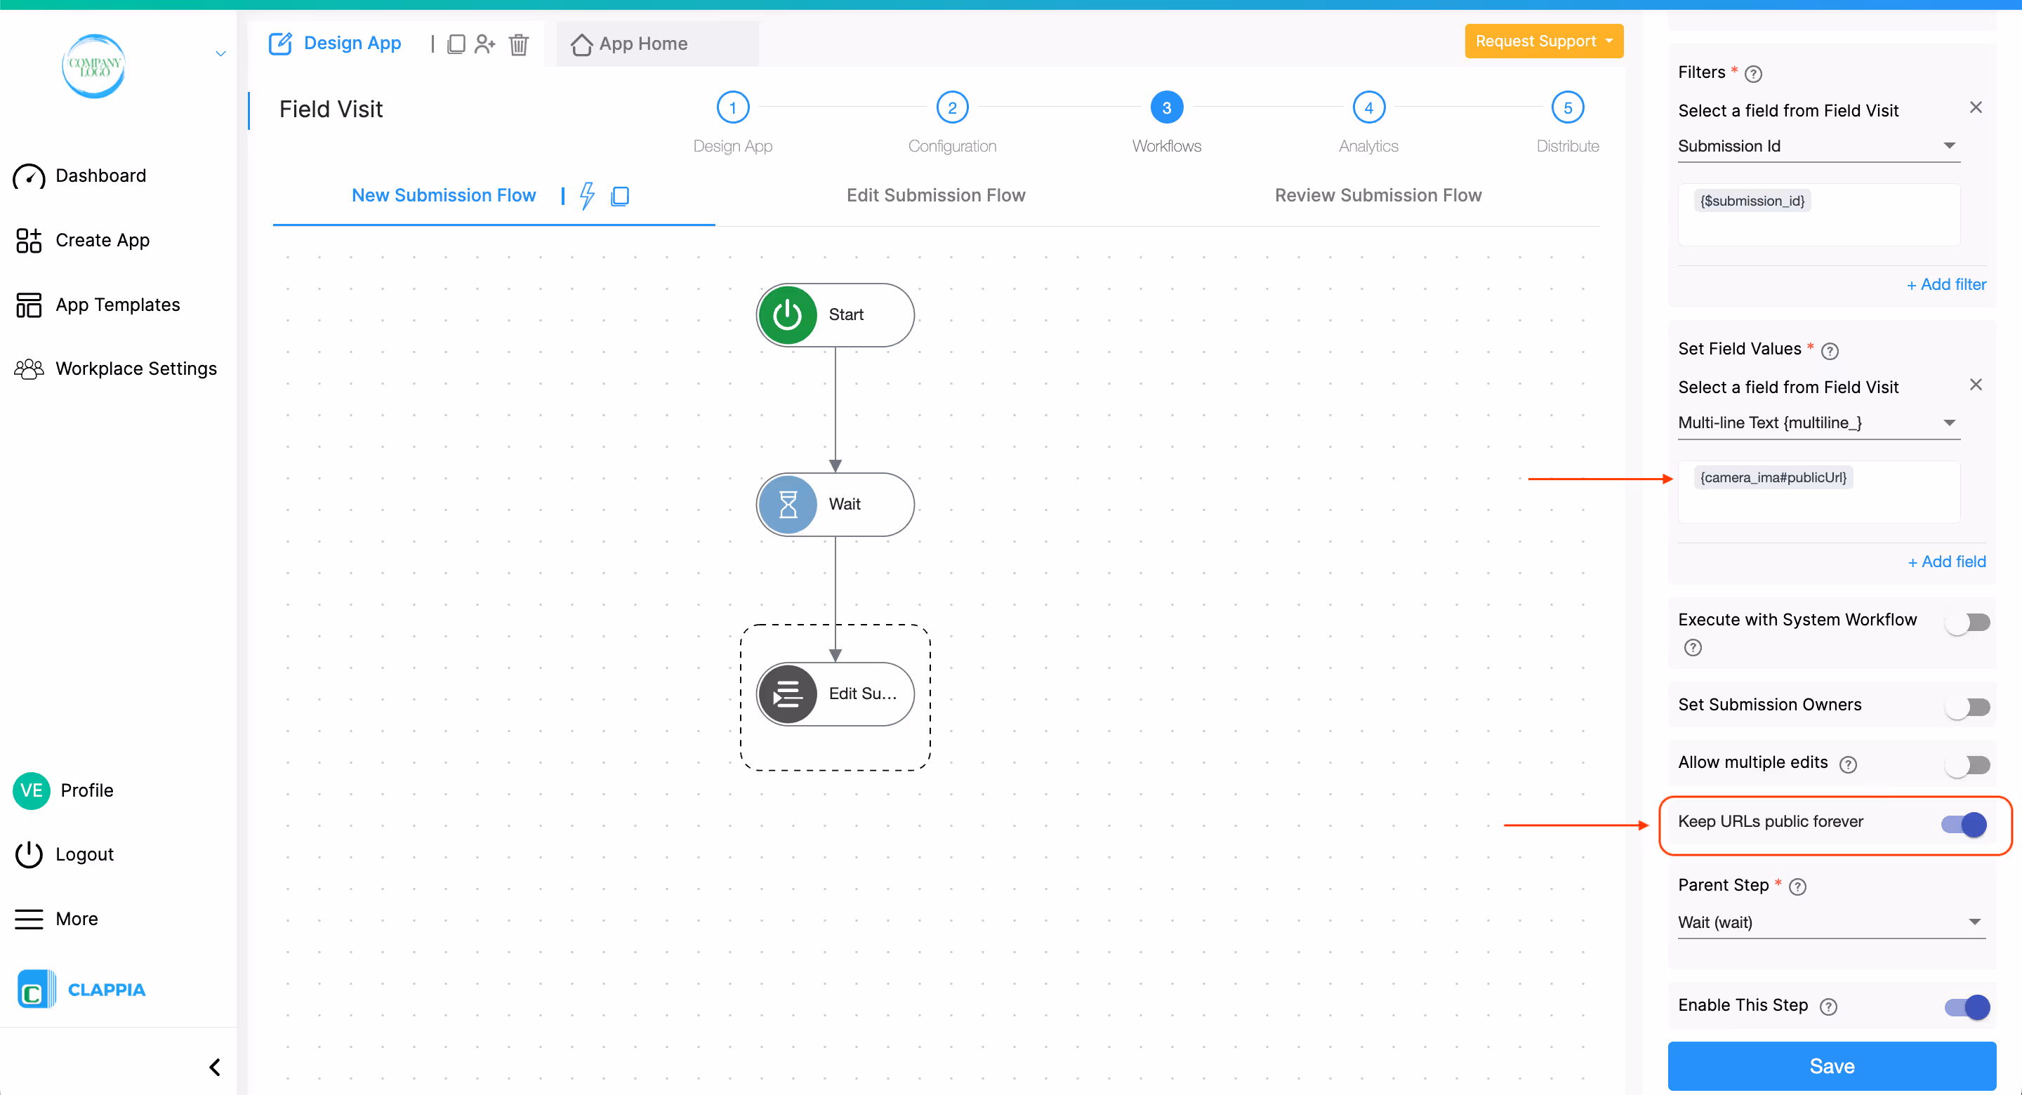Copy the New Submission Flow
This screenshot has width=2022, height=1095.
[x=620, y=195]
